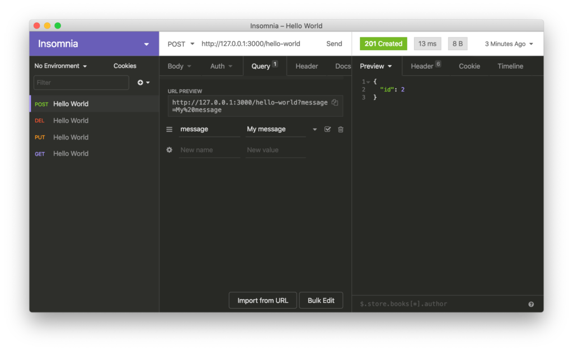Click the My message value field
Screen dimensions: 573x351
(x=276, y=129)
